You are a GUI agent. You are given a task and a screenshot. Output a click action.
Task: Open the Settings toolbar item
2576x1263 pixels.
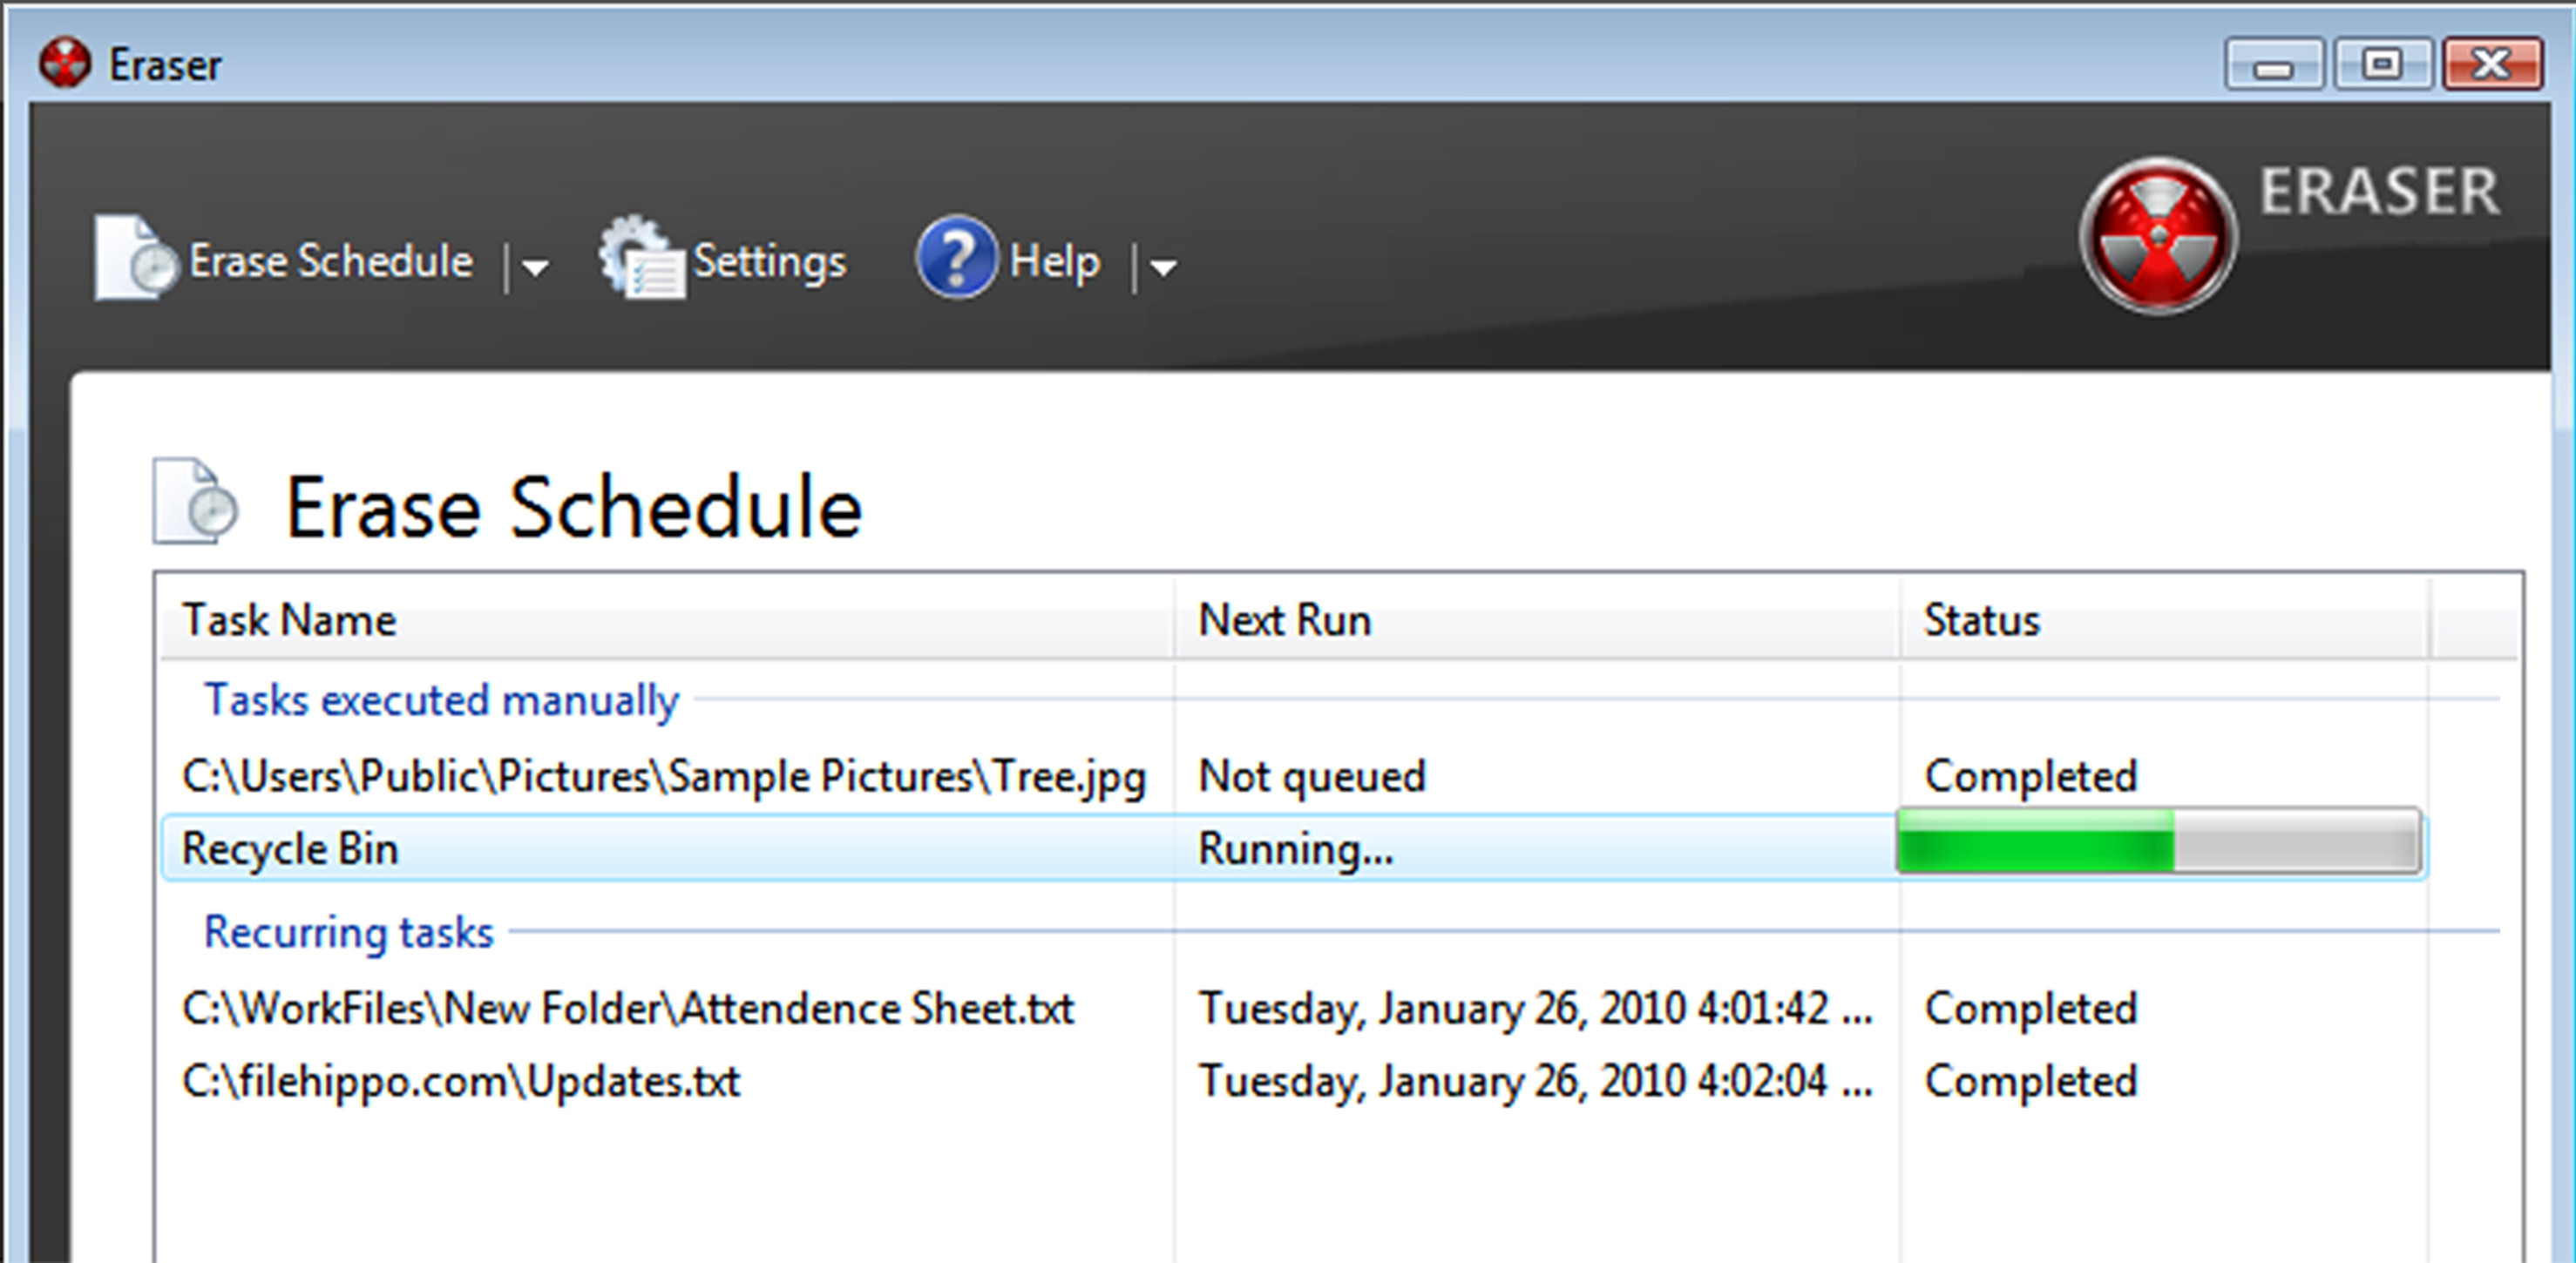[x=769, y=262]
